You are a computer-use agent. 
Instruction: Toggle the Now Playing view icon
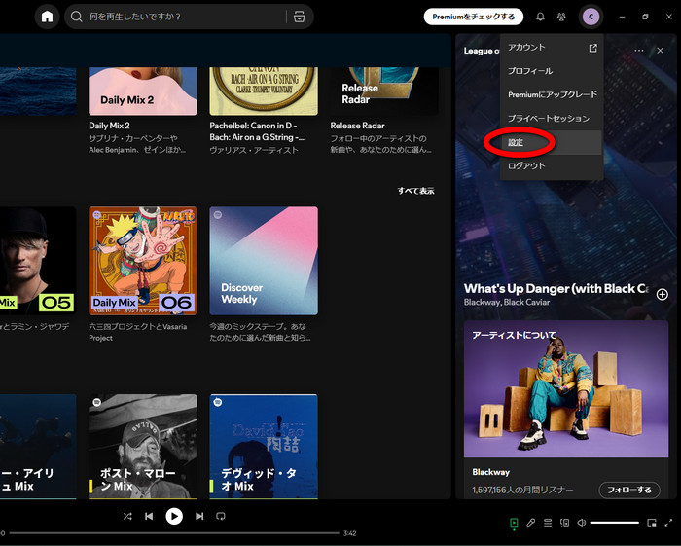click(514, 523)
